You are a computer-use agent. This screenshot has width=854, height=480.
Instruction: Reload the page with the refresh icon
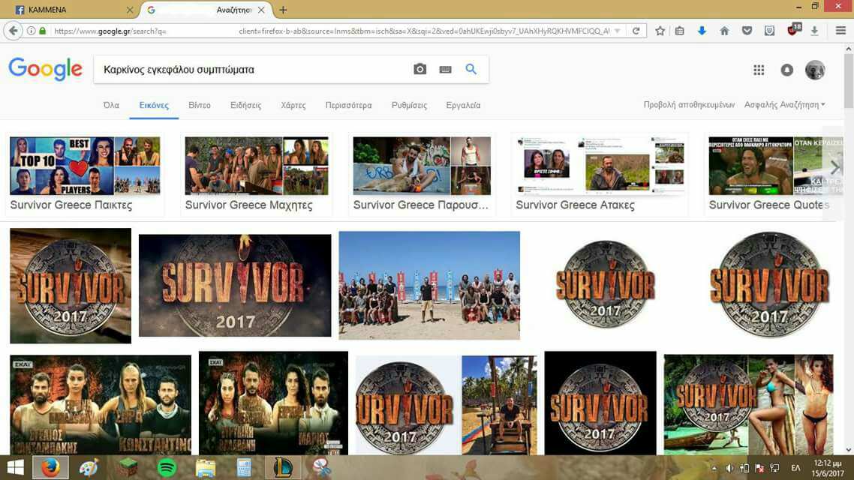[636, 31]
